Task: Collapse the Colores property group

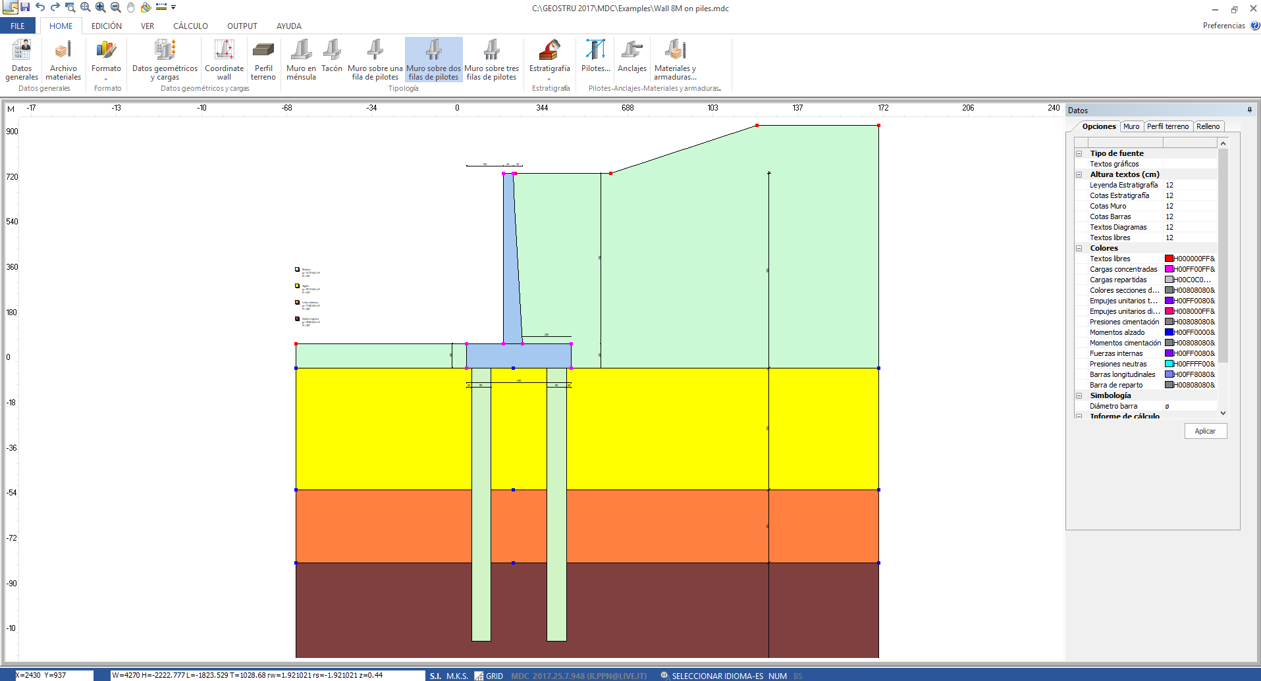Action: (1079, 248)
